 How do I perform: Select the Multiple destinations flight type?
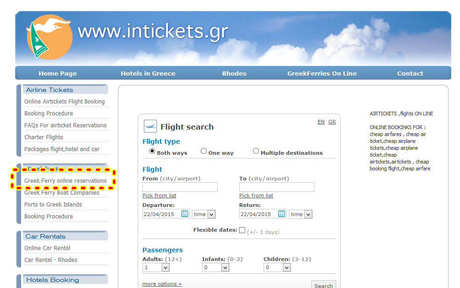[256, 151]
